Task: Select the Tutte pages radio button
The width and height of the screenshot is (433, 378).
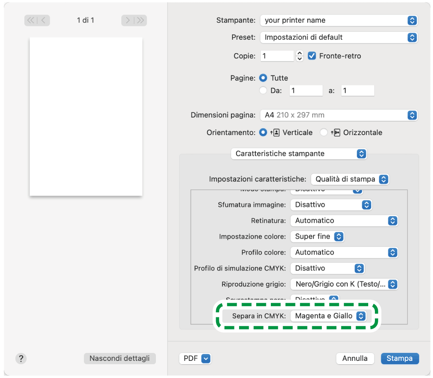Action: (x=263, y=78)
